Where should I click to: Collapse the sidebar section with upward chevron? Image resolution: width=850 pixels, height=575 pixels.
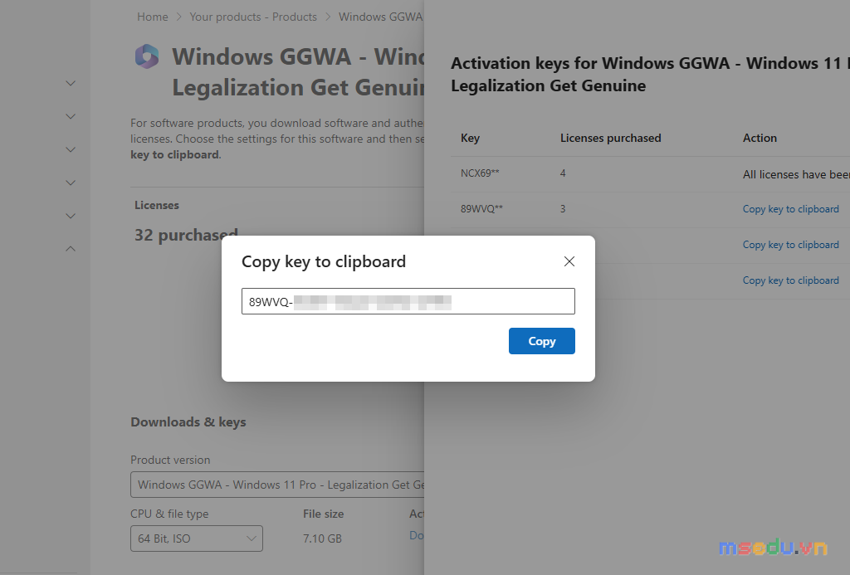tap(71, 249)
